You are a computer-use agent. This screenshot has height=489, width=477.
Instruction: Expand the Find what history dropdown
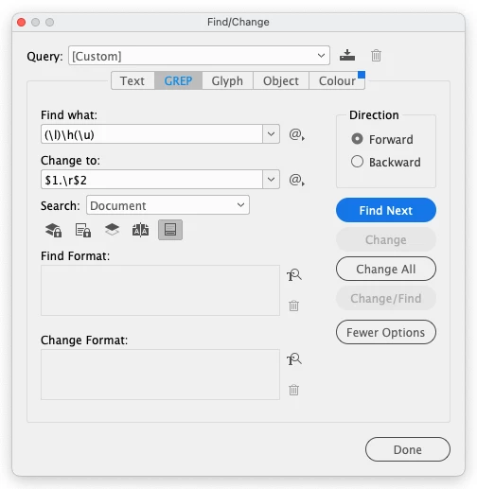pyautogui.click(x=271, y=134)
